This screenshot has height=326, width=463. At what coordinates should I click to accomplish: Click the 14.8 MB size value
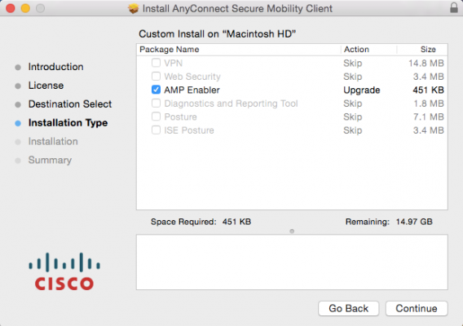426,64
